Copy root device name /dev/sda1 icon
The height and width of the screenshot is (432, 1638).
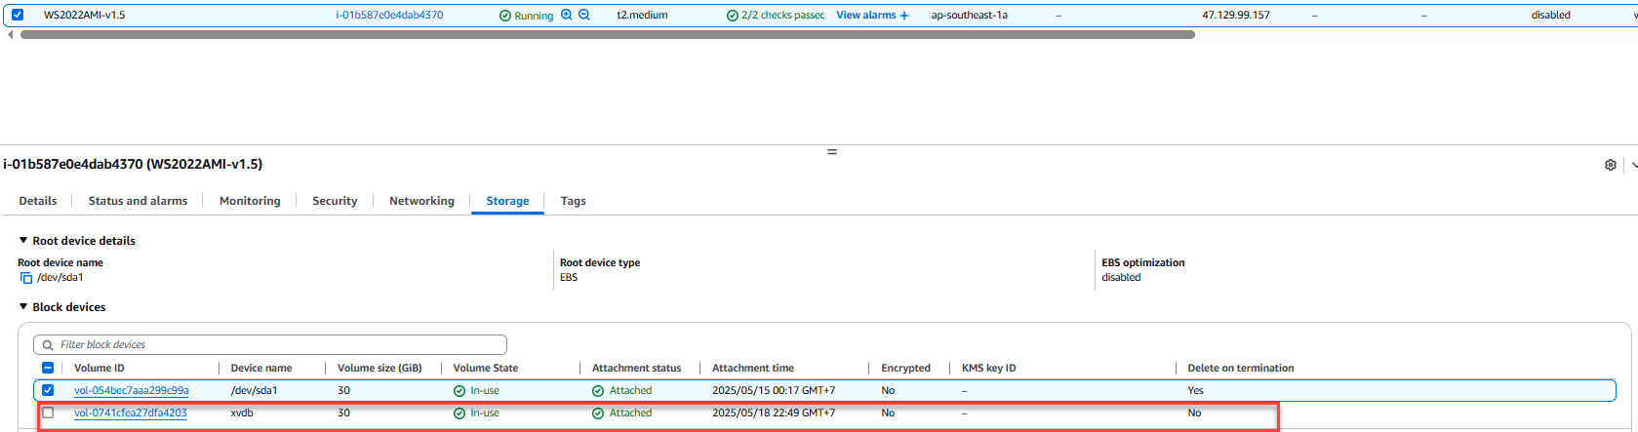(x=26, y=278)
